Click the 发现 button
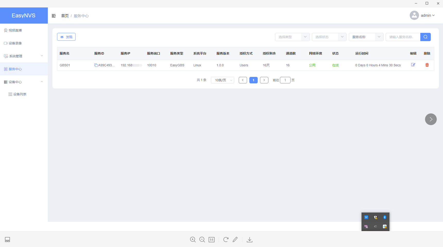The width and height of the screenshot is (443, 247). click(66, 37)
